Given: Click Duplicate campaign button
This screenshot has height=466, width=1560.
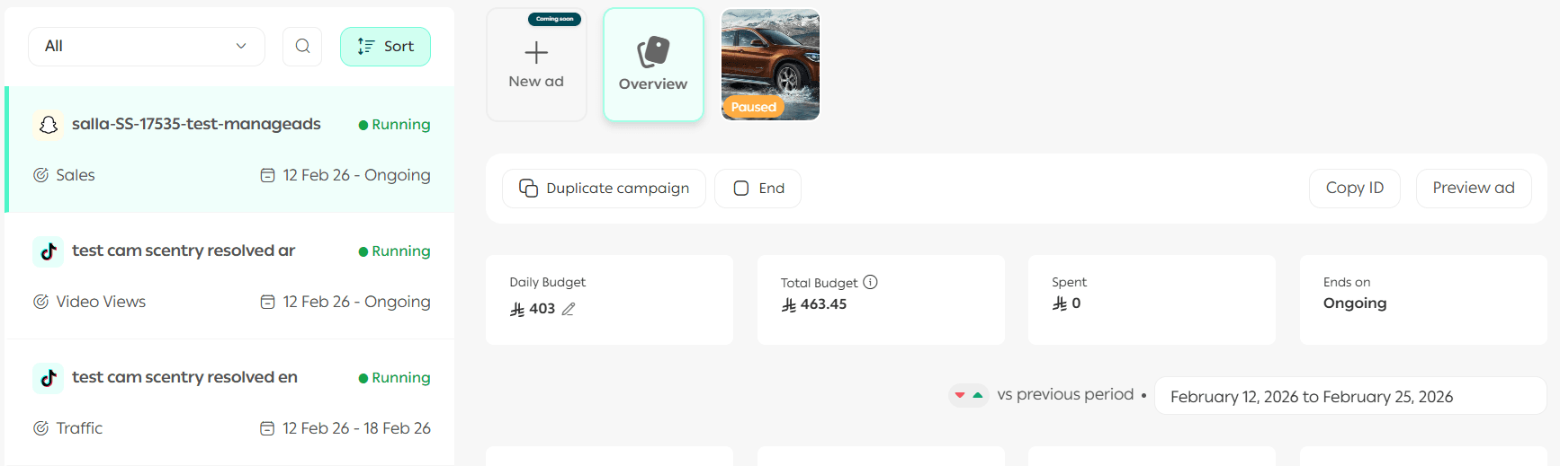Looking at the screenshot, I should click(x=604, y=189).
